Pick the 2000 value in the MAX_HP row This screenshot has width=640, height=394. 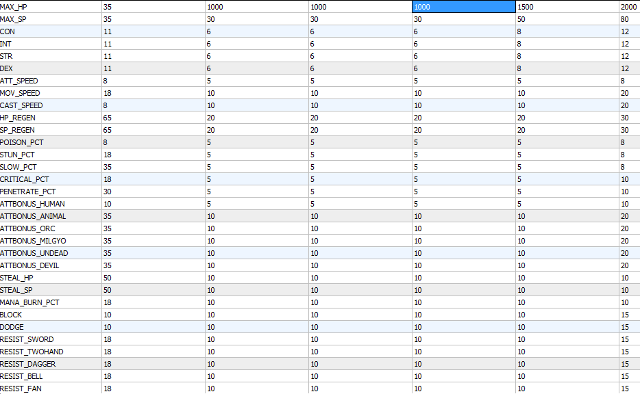pos(628,7)
